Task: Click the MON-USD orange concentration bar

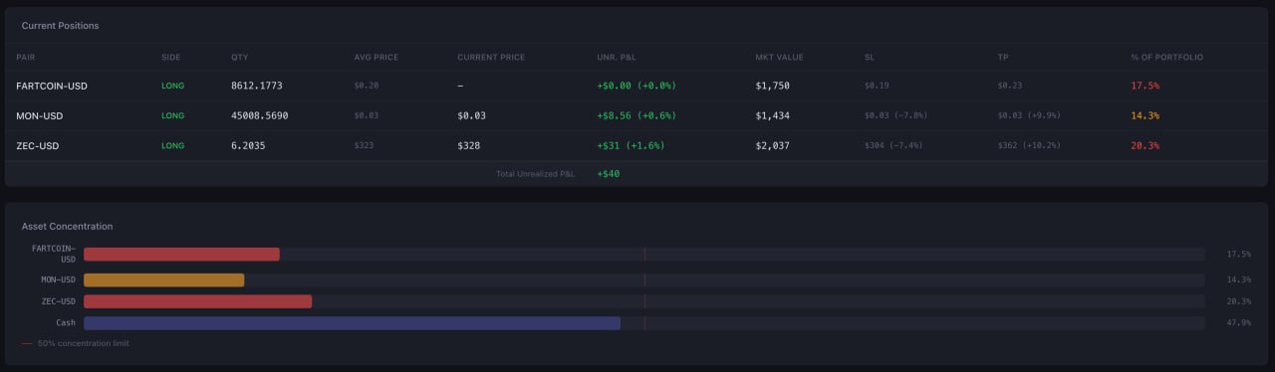Action: coord(163,280)
